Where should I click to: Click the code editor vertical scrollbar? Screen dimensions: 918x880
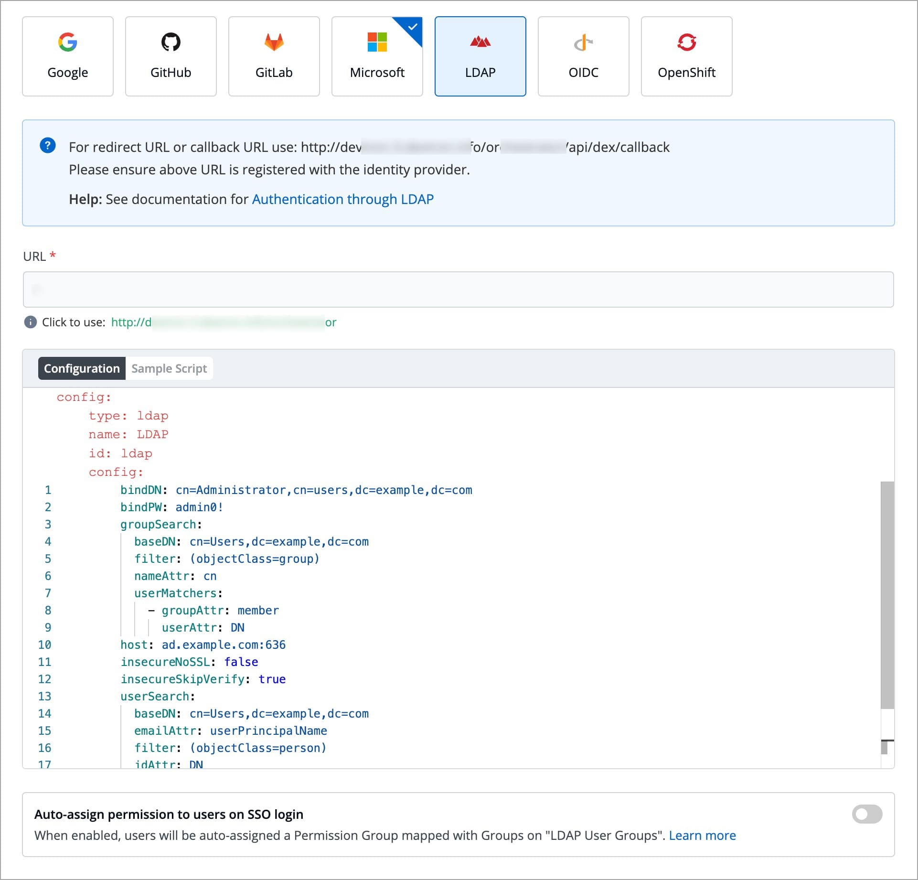887,595
